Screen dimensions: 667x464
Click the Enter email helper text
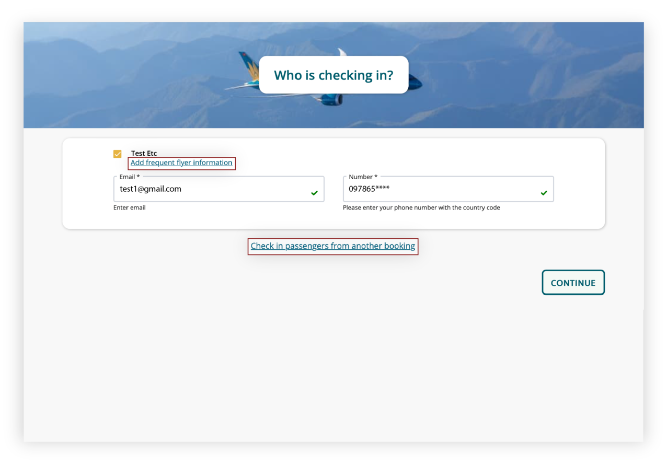(129, 207)
